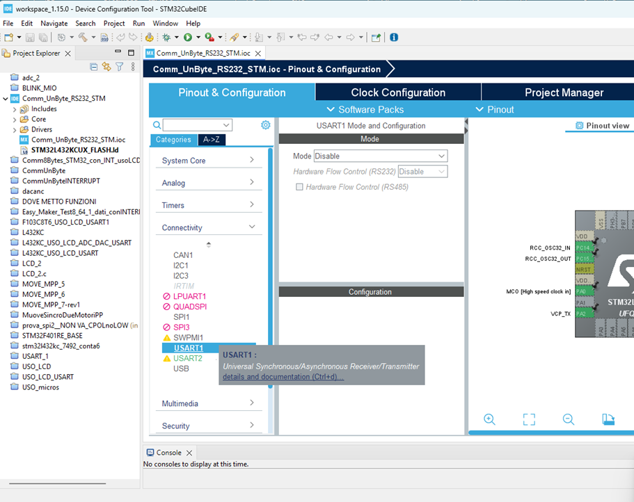Click the Open Perspective toolbar icon

click(x=376, y=38)
